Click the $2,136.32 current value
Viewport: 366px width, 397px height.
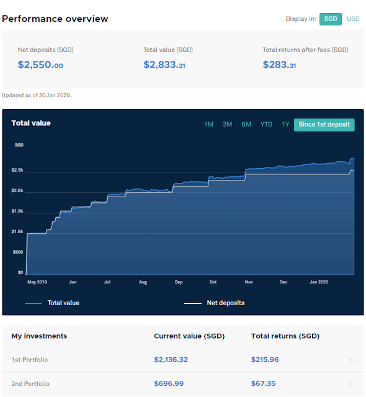pyautogui.click(x=171, y=360)
